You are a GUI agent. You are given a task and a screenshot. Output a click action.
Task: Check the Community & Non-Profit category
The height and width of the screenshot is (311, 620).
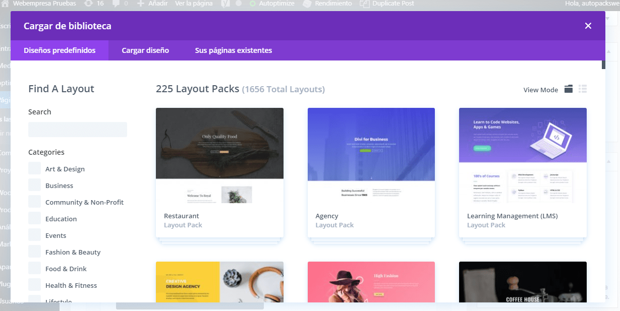click(x=34, y=202)
